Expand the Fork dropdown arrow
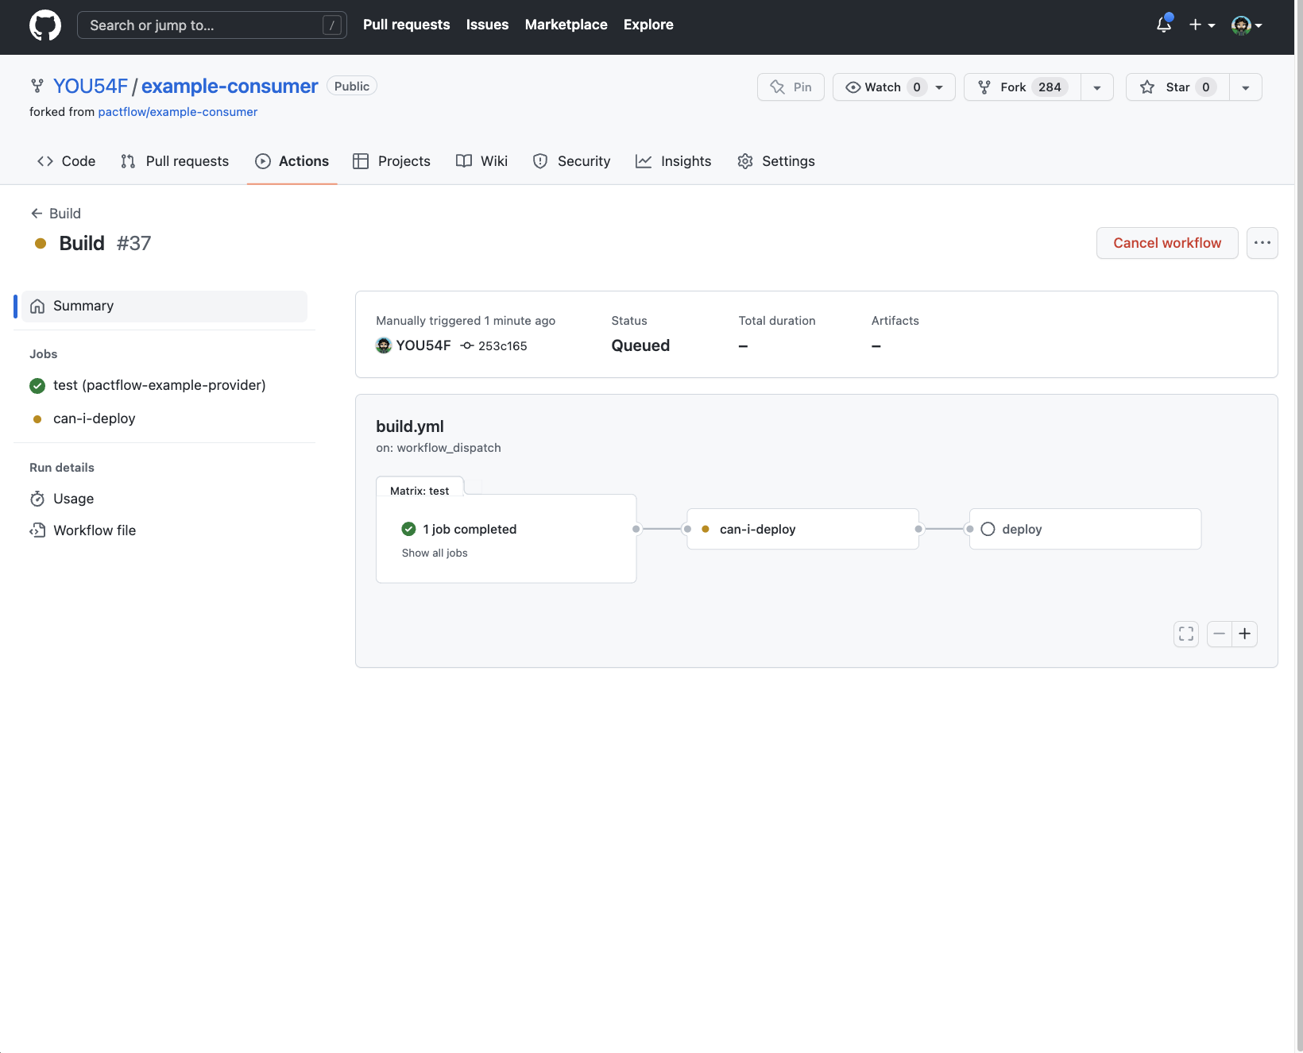 (1097, 87)
